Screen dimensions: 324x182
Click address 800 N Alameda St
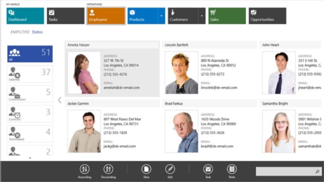(215, 61)
